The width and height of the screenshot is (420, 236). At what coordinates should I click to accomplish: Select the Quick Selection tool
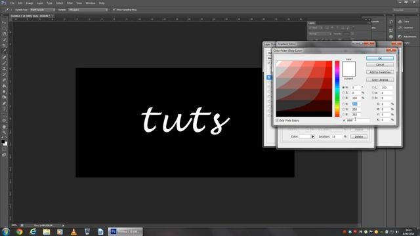tap(4, 39)
